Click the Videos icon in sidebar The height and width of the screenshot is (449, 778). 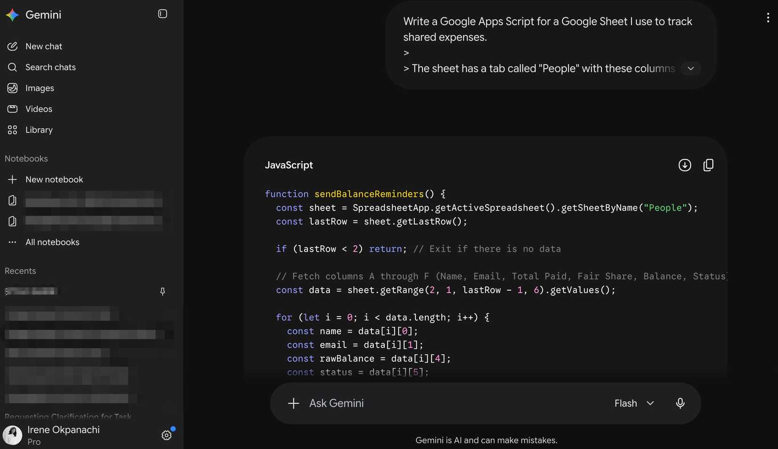pos(12,109)
